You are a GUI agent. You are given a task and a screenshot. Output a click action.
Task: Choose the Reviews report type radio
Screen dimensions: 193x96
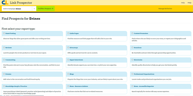4,48
